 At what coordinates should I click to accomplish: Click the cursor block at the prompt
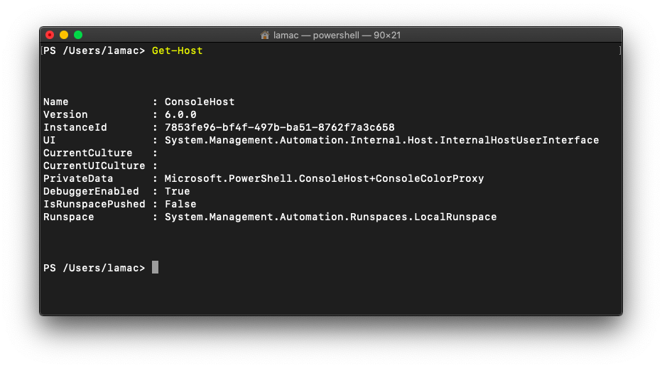pos(156,267)
